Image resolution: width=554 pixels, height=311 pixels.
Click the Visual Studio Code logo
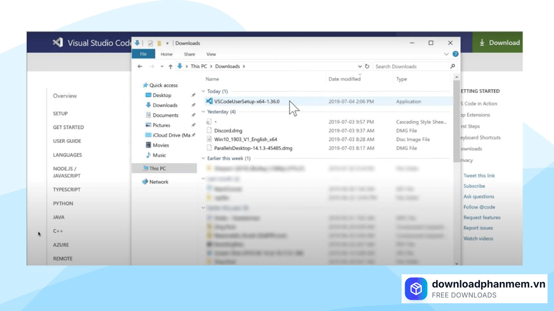click(58, 42)
